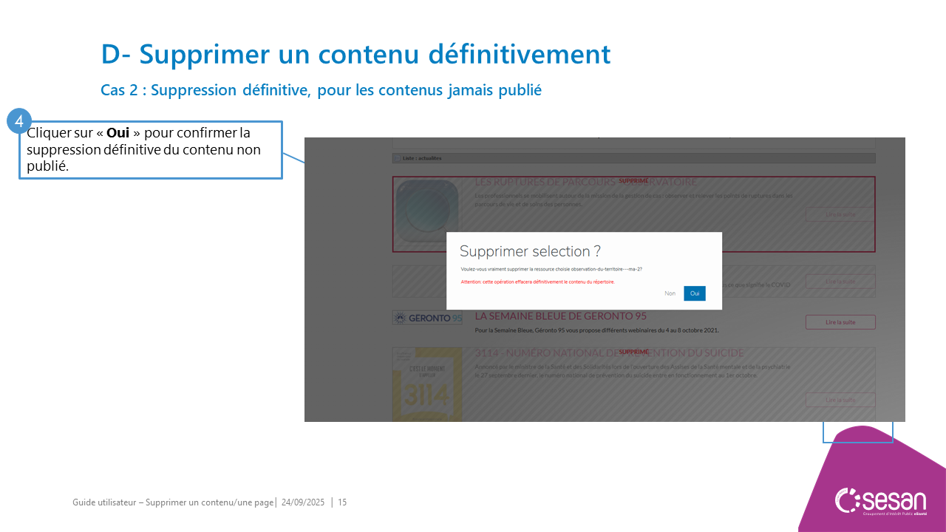The image size is (946, 532).
Task: Confirm deletion with the Oui button
Action: tap(694, 293)
